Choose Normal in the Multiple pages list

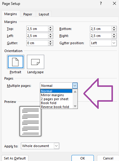56,91
